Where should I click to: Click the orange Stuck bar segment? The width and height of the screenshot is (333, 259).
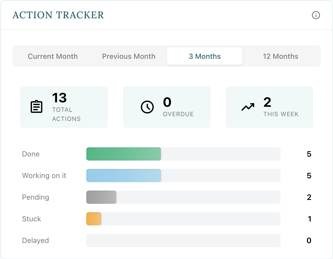pos(94,219)
